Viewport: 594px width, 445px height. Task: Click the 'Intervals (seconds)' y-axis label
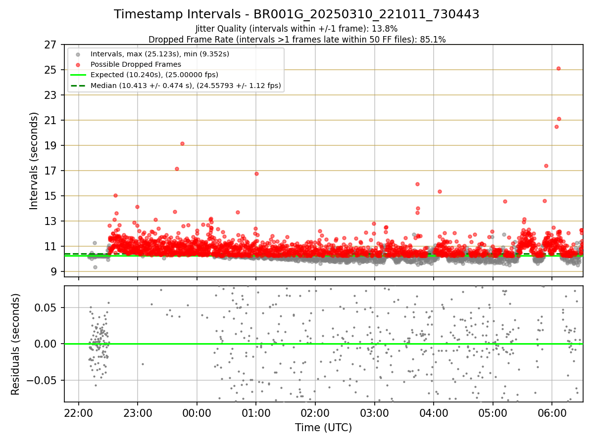pos(34,161)
